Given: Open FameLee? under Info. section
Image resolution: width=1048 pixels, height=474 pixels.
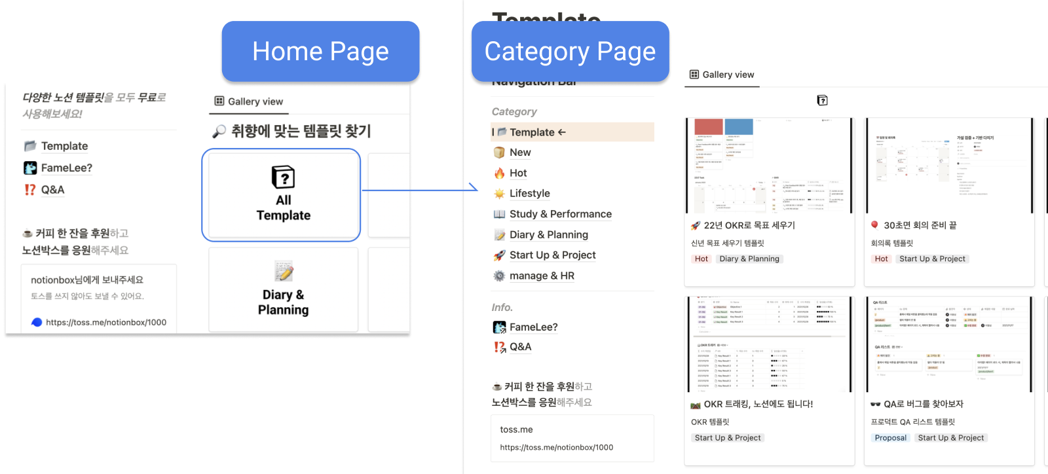Looking at the screenshot, I should [534, 327].
